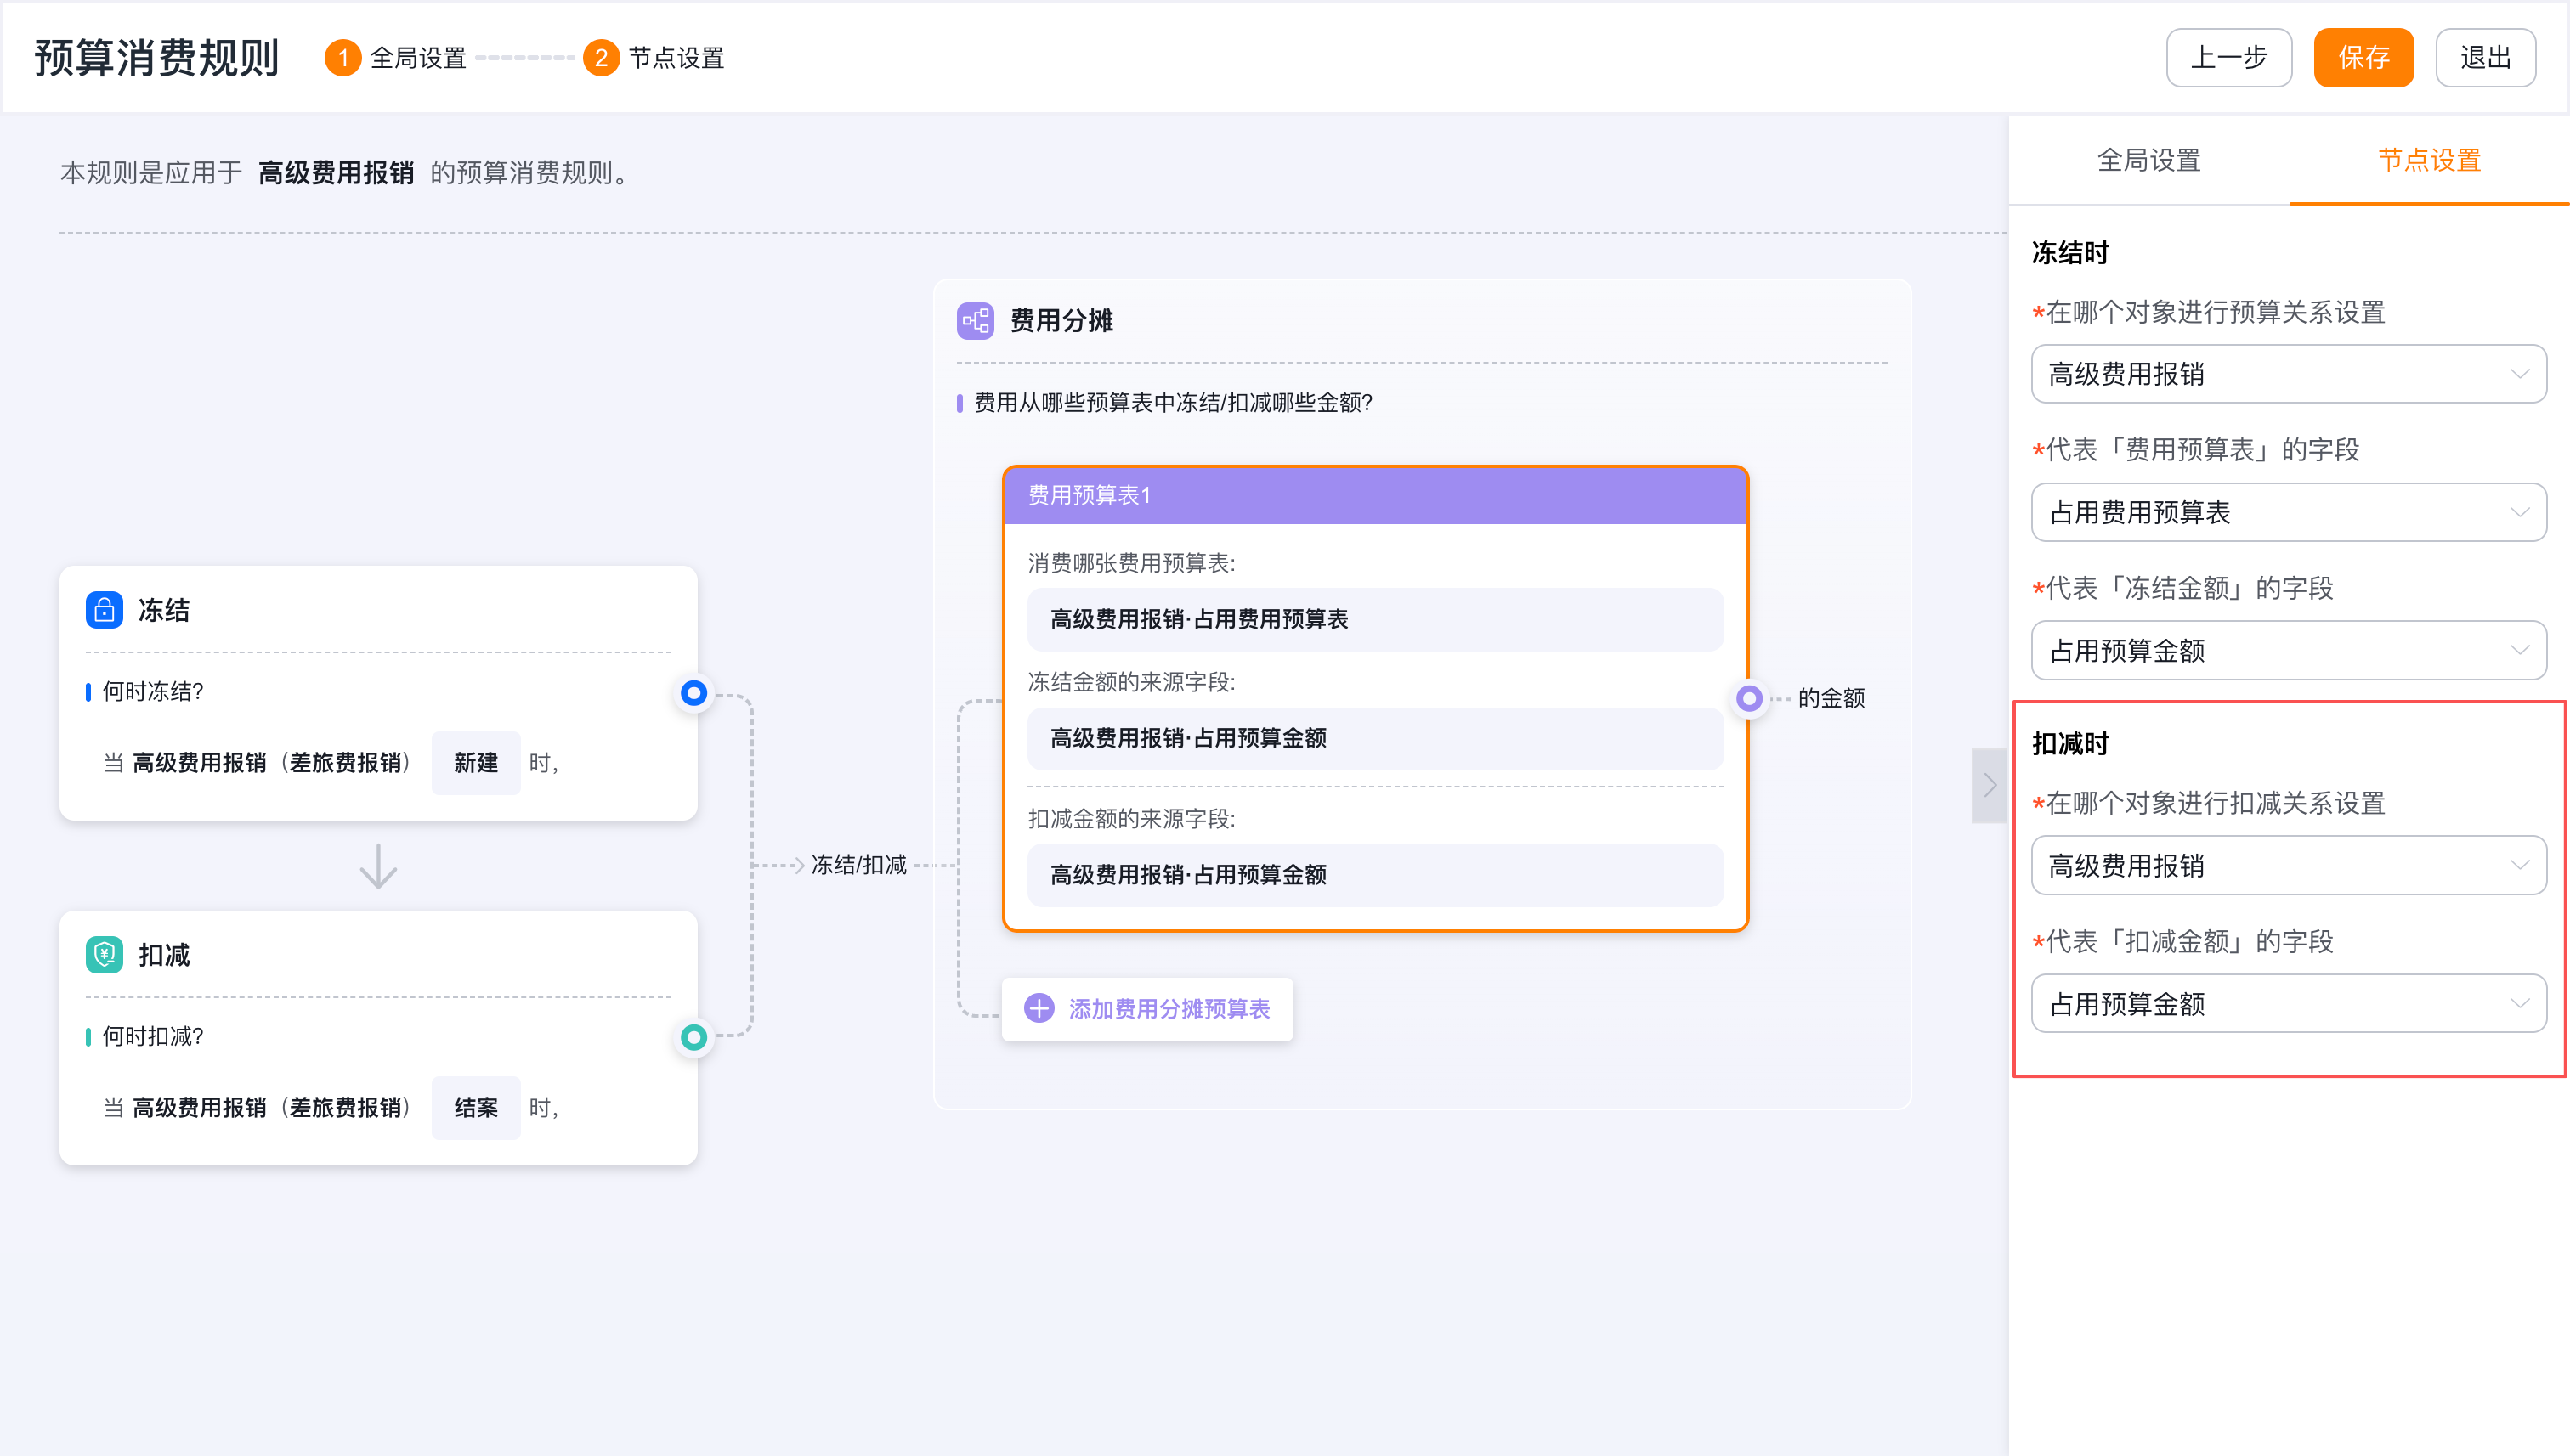Image resolution: width=2570 pixels, height=1456 pixels.
Task: Open the 占用费用预算表 field dropdown
Action: pos(2288,512)
